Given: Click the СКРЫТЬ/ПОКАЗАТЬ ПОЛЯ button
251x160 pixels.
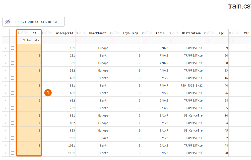Looking at the screenshot, I should pos(34,22).
